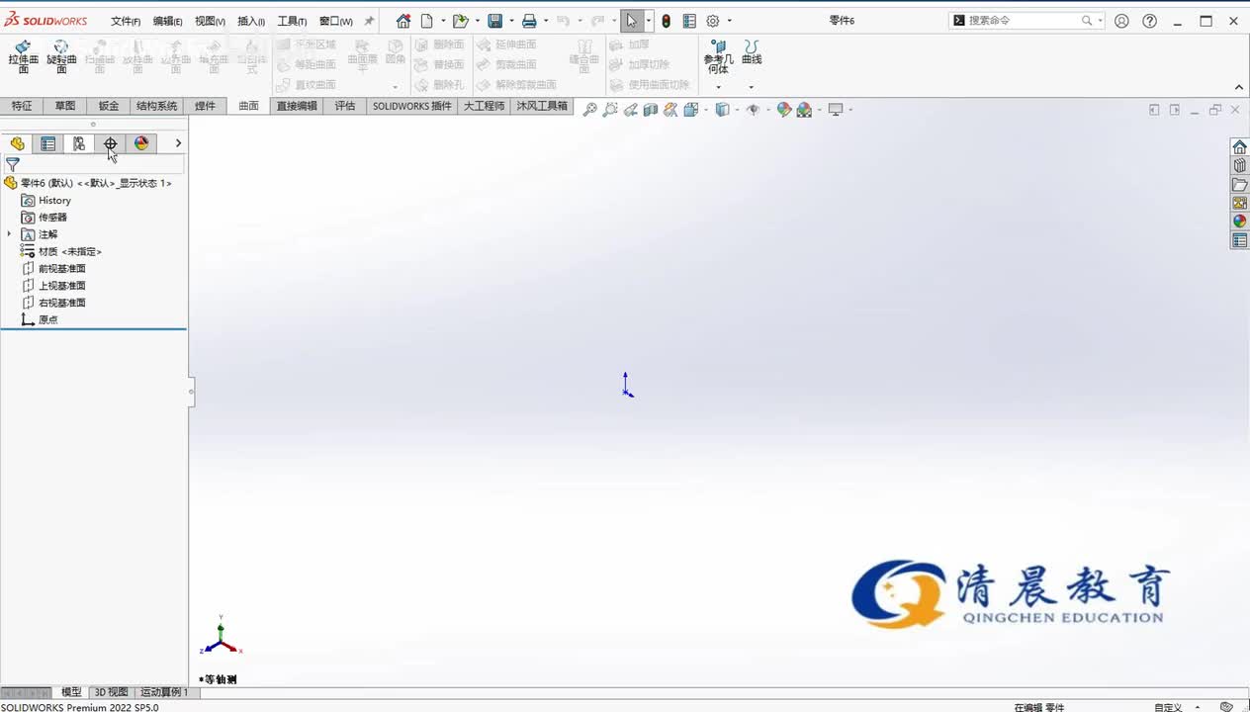This screenshot has width=1250, height=712.
Task: Switch to the 特征 tab
Action: pyautogui.click(x=22, y=106)
